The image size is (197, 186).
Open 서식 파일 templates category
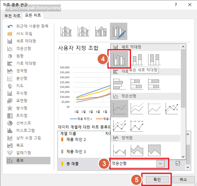[x=28, y=34]
